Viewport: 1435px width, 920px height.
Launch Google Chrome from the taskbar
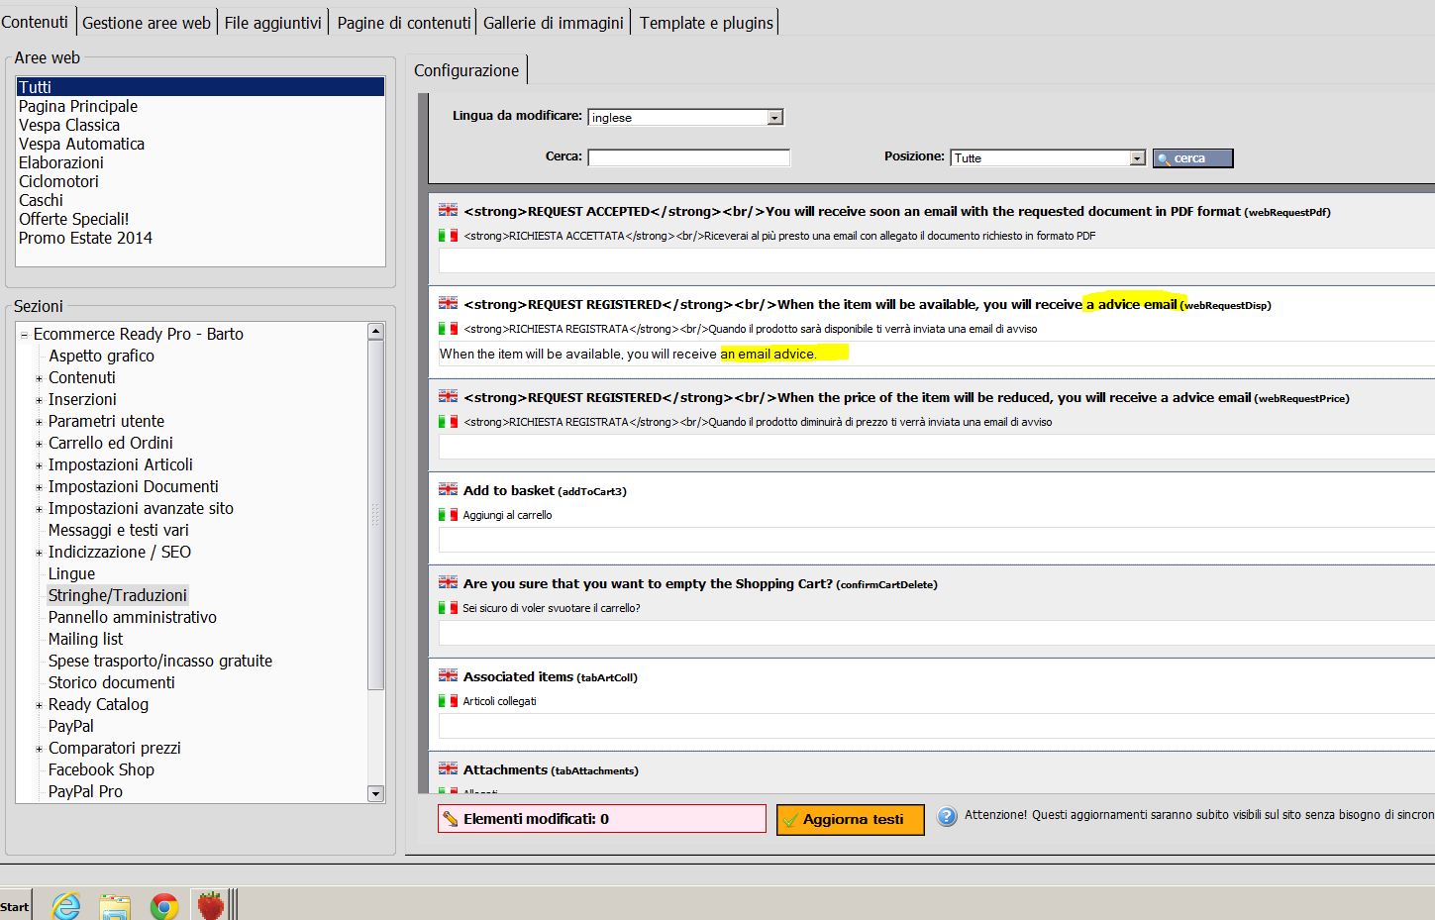pos(164,906)
